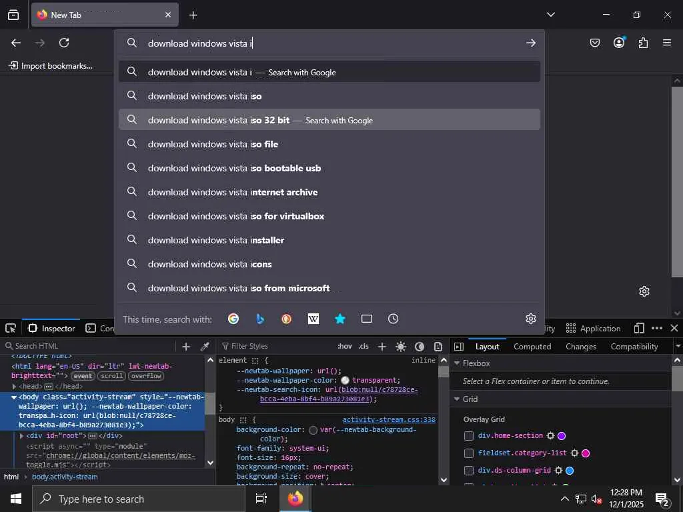Choose 'download windows vista iso 32 bit' suggestion
The height and width of the screenshot is (512, 683).
[329, 120]
